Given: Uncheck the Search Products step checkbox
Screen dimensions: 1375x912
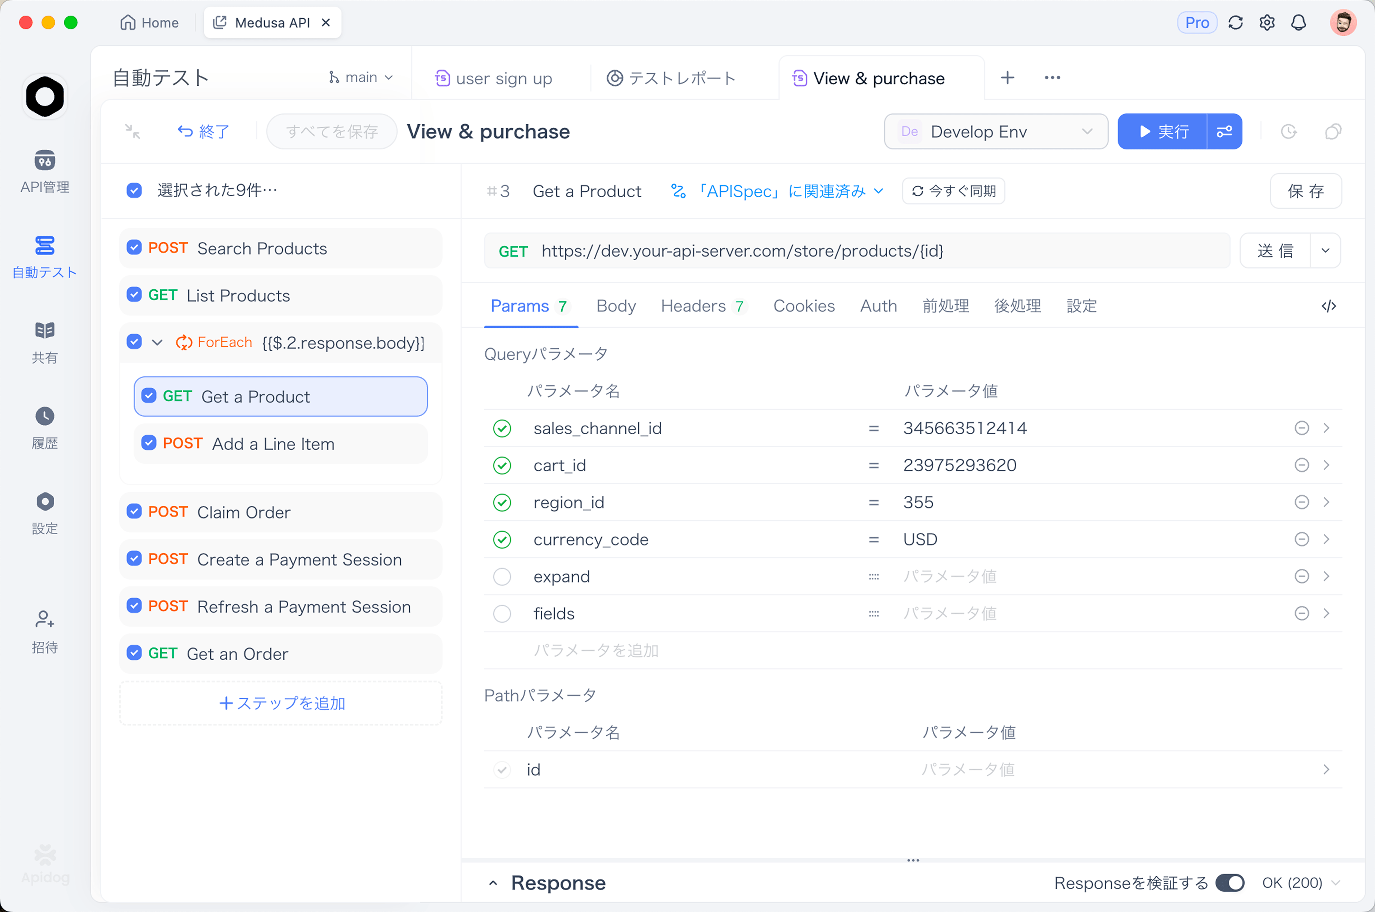Looking at the screenshot, I should [134, 248].
